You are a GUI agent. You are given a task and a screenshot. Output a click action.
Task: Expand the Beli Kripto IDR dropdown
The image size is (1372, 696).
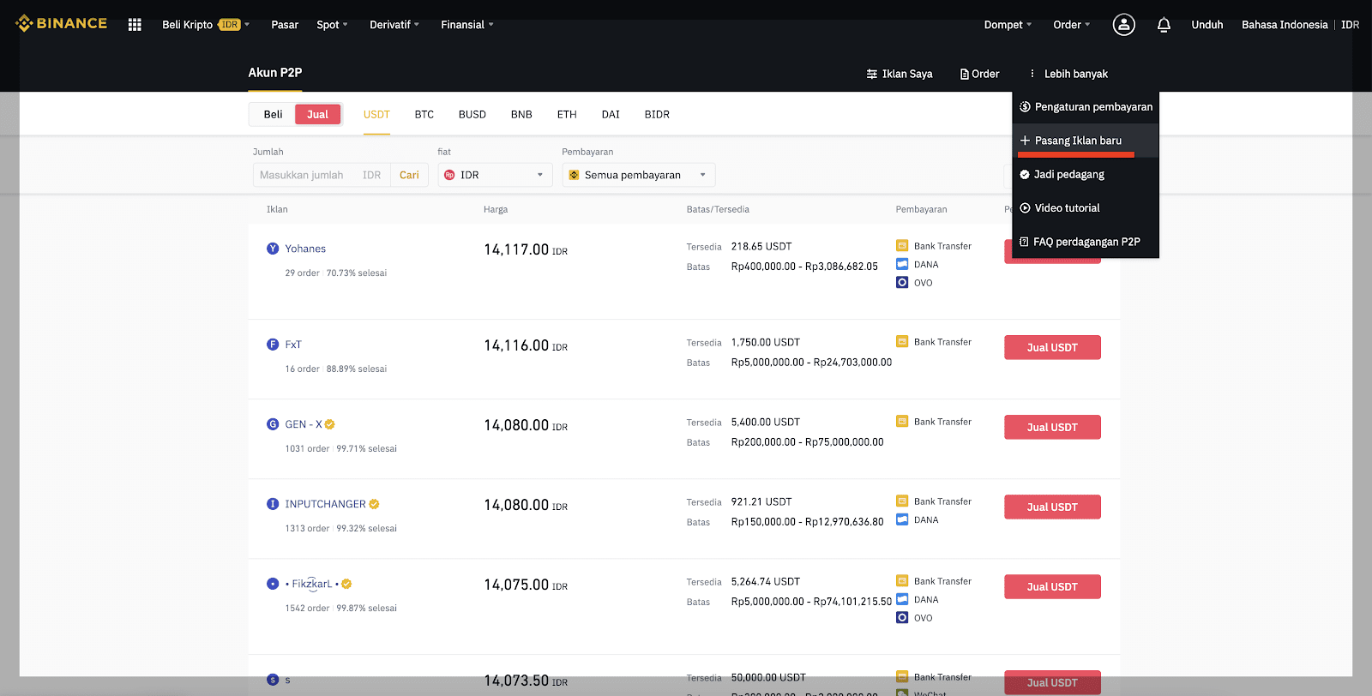(x=206, y=25)
